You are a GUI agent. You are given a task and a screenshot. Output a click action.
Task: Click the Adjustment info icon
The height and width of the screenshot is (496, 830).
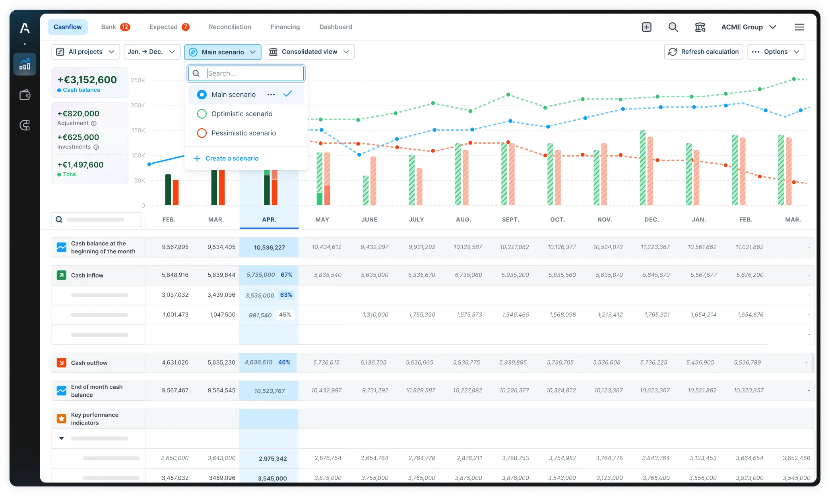tap(94, 124)
